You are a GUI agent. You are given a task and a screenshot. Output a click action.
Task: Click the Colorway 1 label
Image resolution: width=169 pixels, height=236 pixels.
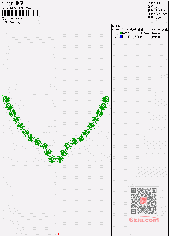(16, 22)
